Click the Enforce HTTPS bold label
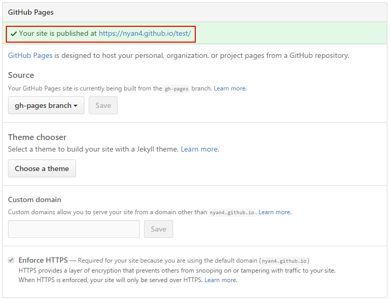390x300 pixels. [43, 260]
